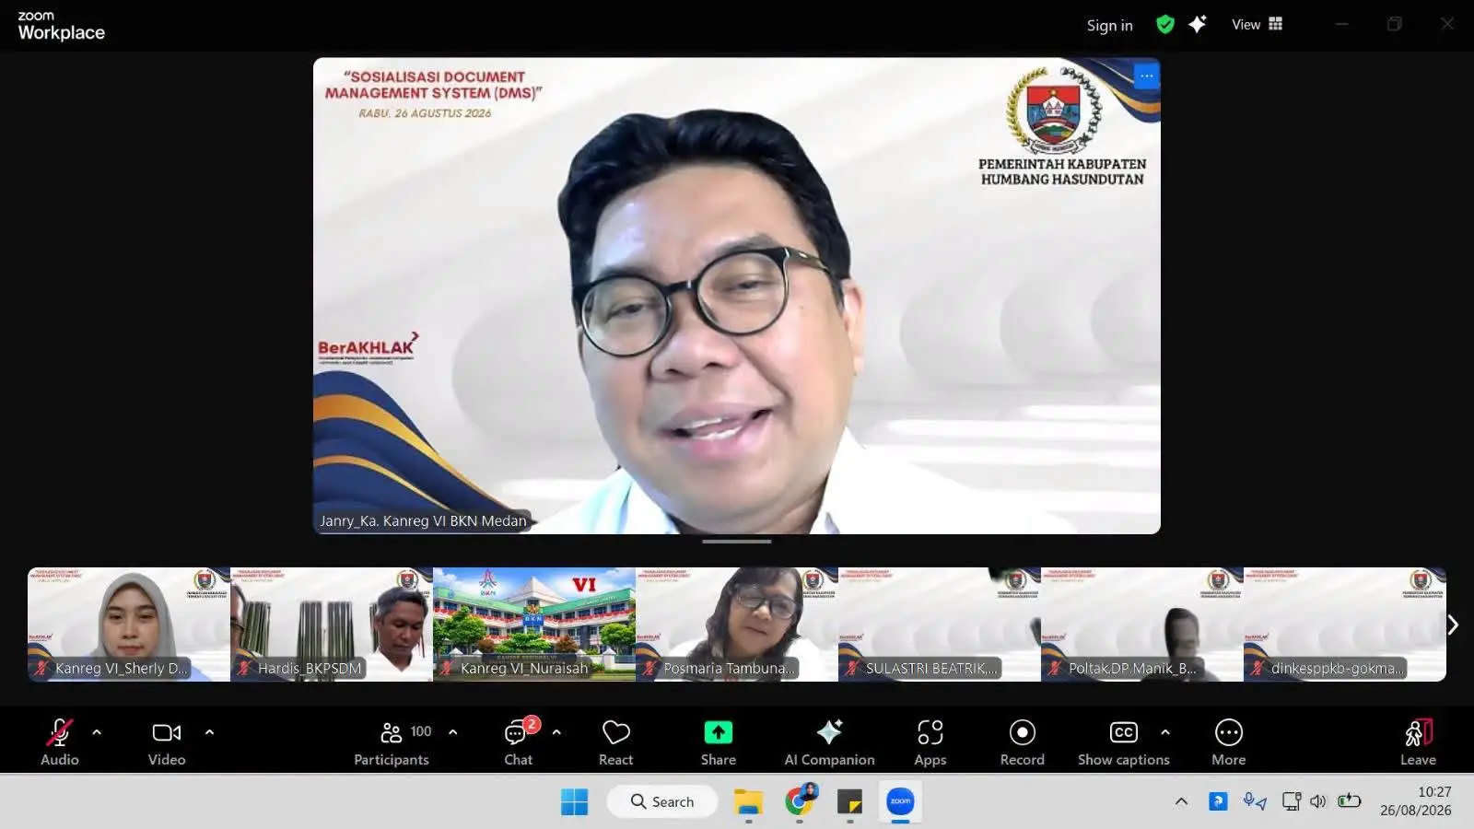
Task: Open network settings tray icon
Action: point(1292,801)
